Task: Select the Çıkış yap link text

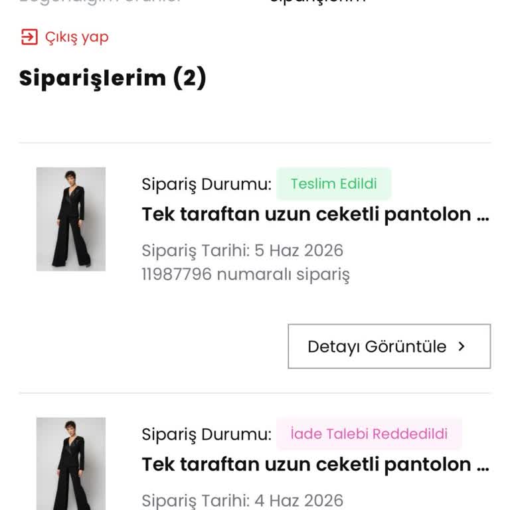Action: [x=77, y=37]
